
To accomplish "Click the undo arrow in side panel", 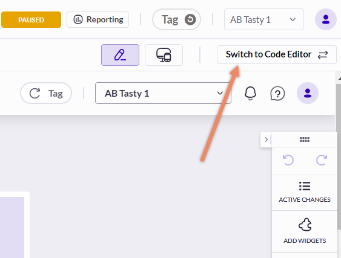I will (288, 160).
